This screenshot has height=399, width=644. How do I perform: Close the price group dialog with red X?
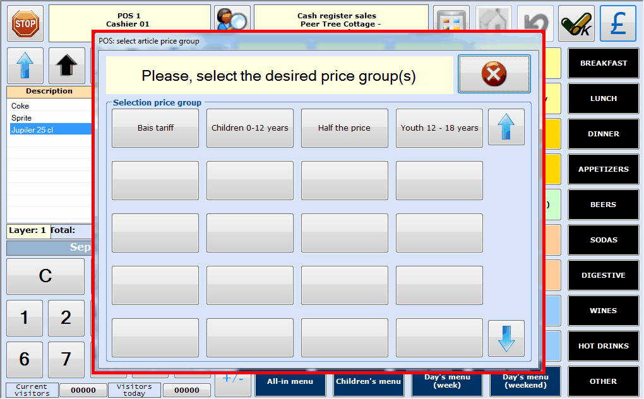494,74
